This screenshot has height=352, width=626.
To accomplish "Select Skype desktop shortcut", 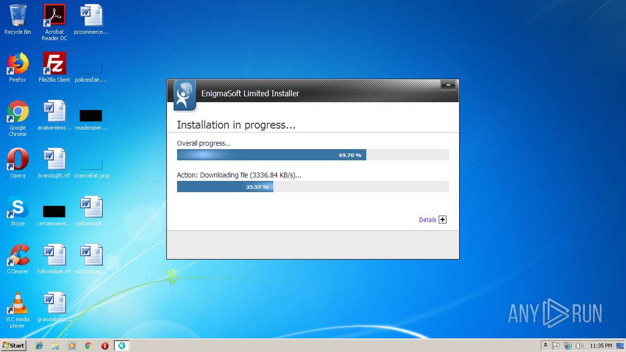I will pyautogui.click(x=18, y=211).
